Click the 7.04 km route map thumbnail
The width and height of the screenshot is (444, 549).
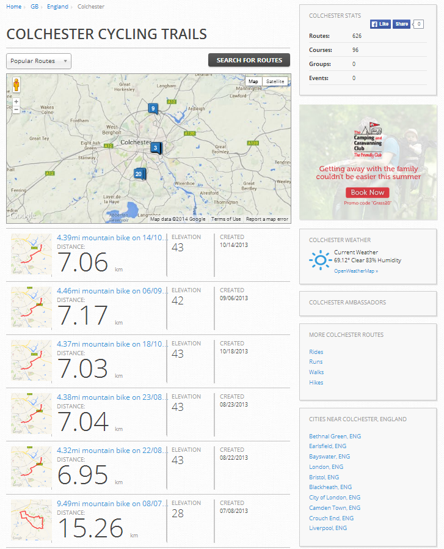point(31,414)
